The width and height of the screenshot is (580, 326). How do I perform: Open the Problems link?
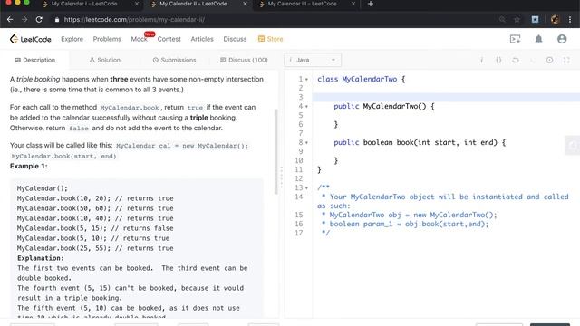(107, 39)
